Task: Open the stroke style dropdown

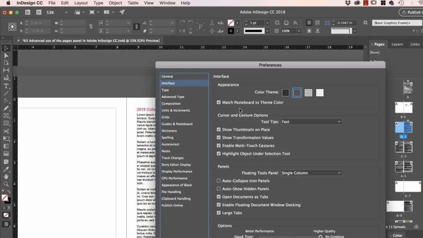Action: 268,31
